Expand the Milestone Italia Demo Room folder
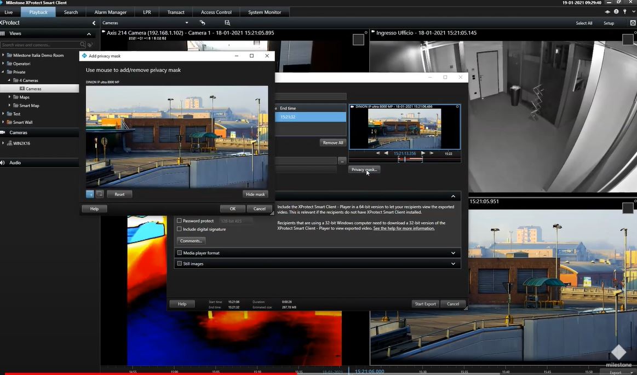637x375 pixels. pyautogui.click(x=3, y=55)
